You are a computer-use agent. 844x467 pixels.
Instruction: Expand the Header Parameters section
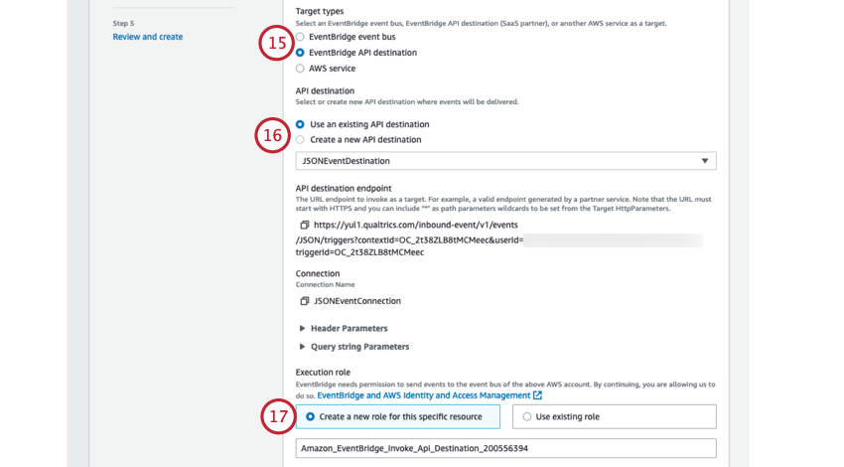[x=303, y=329]
